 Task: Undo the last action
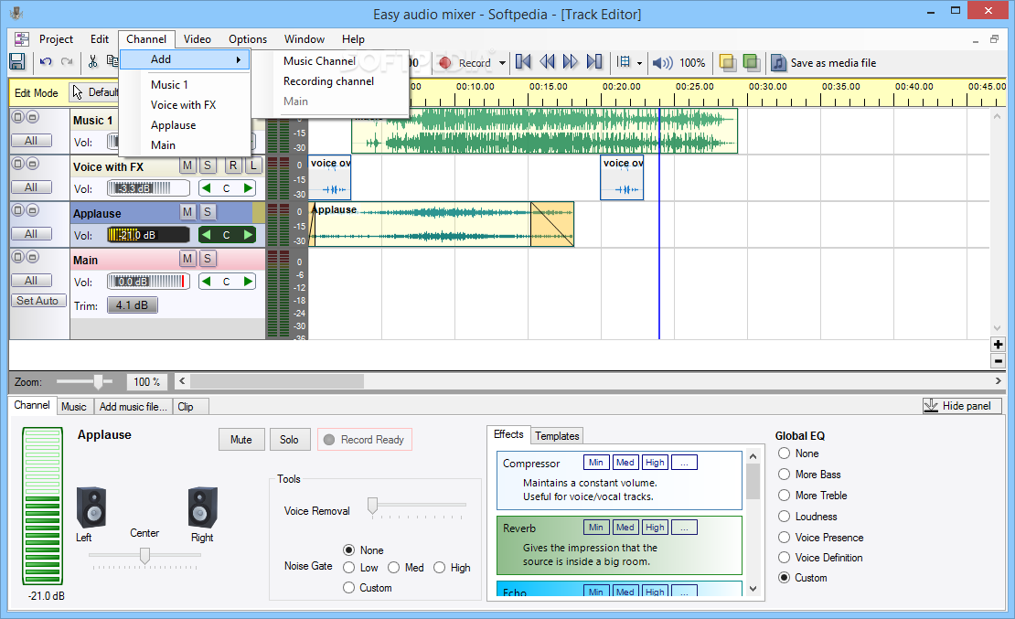(x=46, y=62)
